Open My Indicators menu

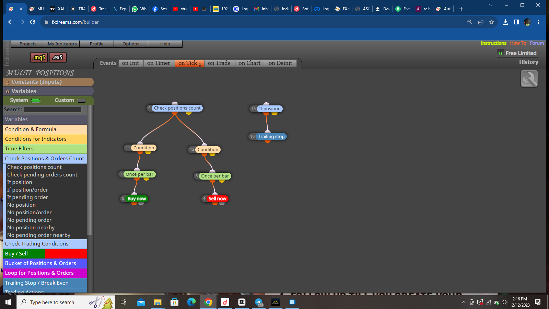62,44
